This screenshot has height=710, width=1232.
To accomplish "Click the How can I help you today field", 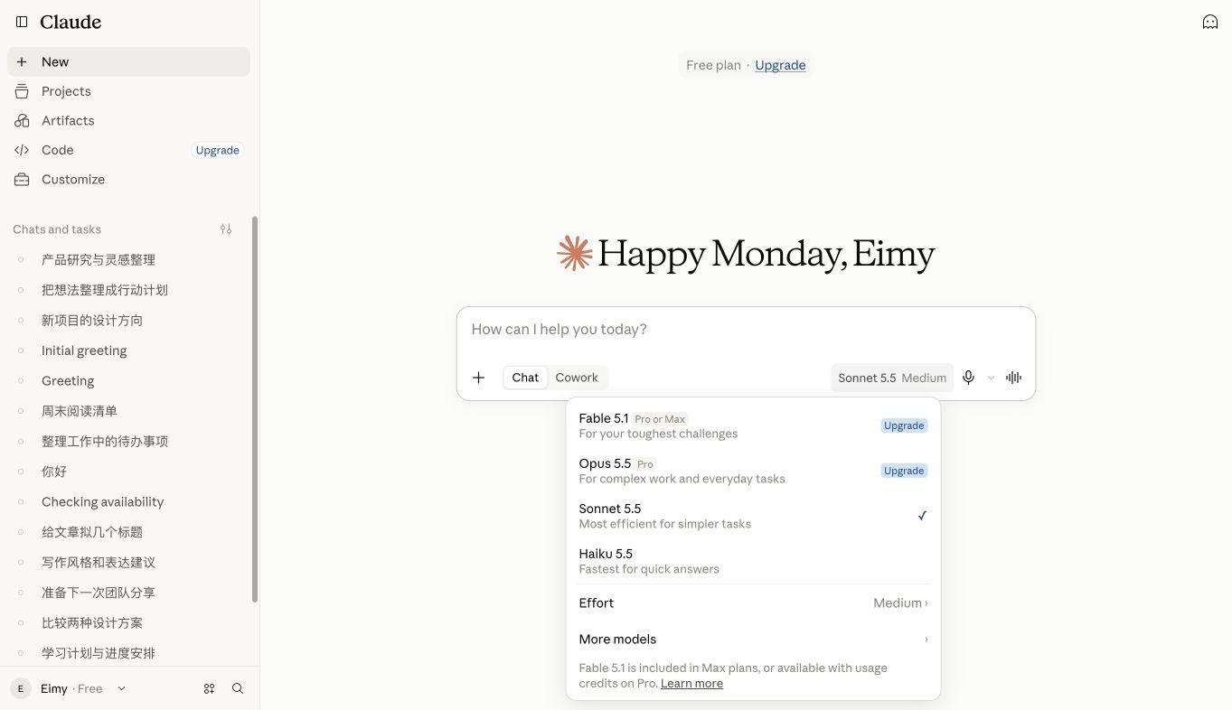I will point(746,330).
